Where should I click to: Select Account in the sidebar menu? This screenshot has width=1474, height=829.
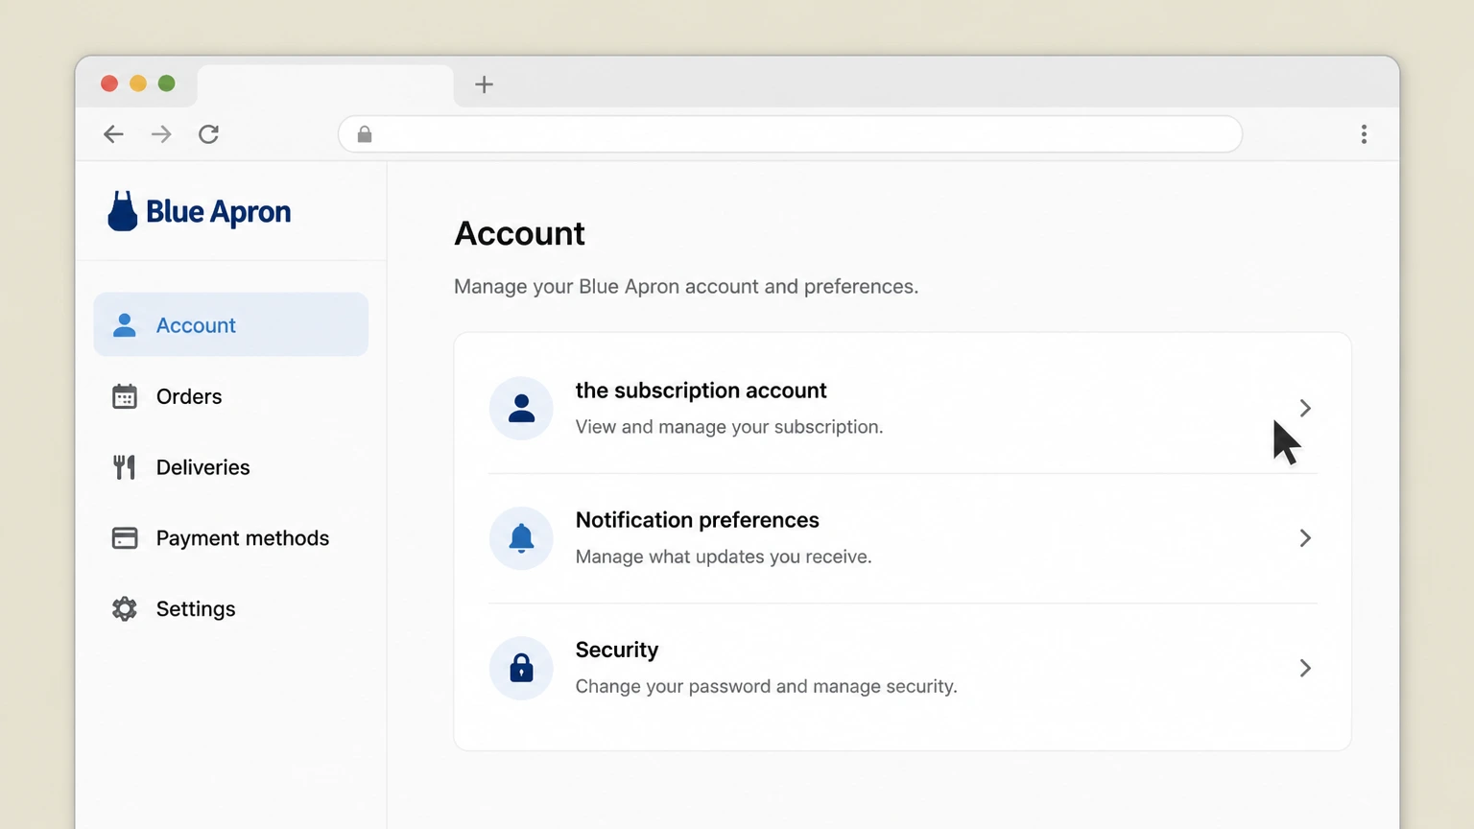(x=231, y=324)
